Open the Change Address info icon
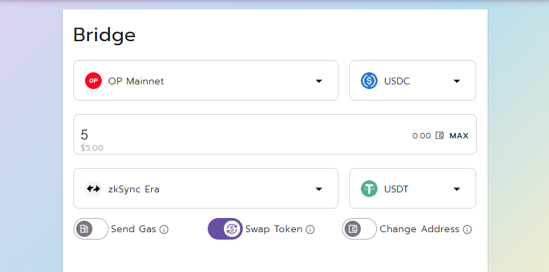The height and width of the screenshot is (272, 549). pos(467,229)
